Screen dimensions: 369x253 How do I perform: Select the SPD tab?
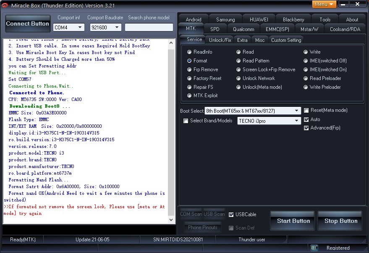(x=215, y=29)
